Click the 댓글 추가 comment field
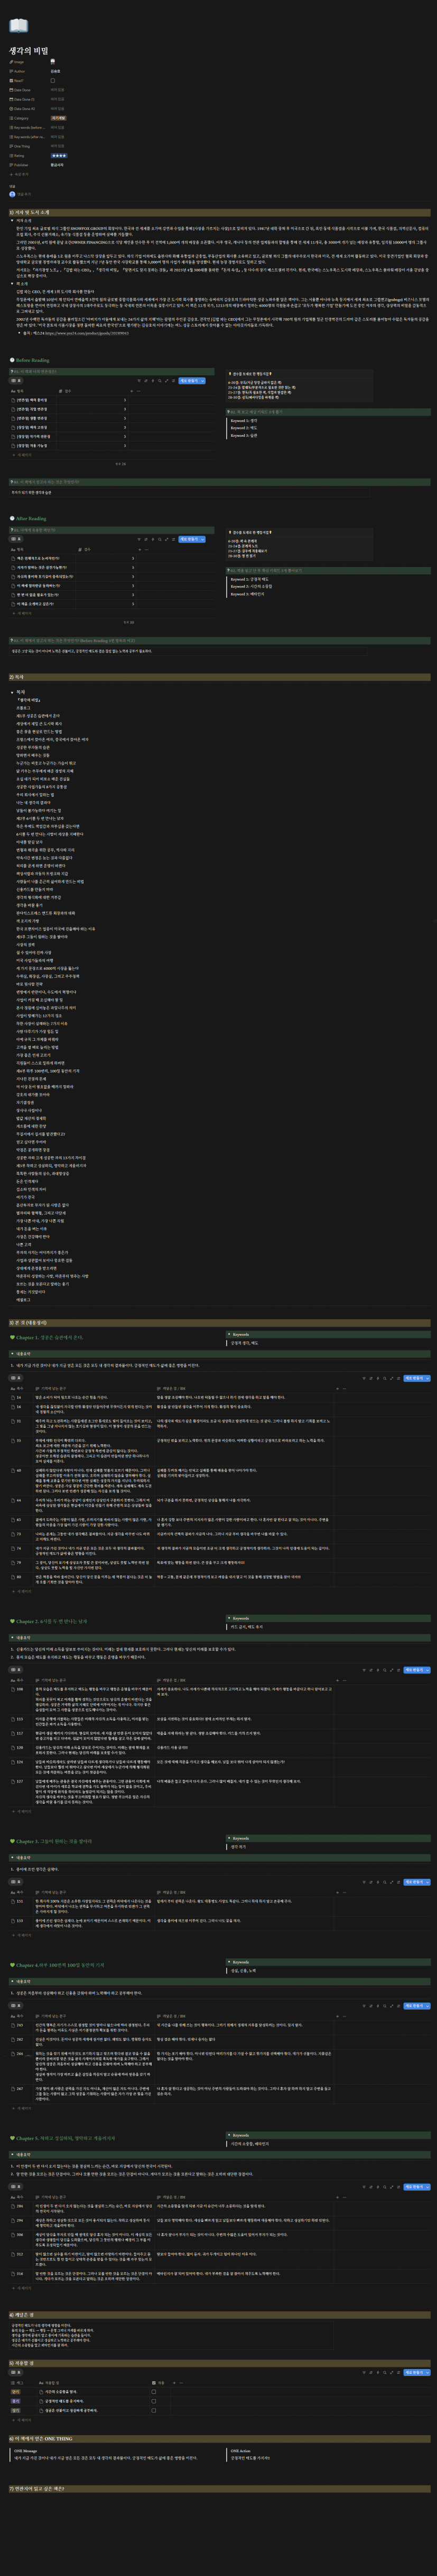 tap(25, 194)
